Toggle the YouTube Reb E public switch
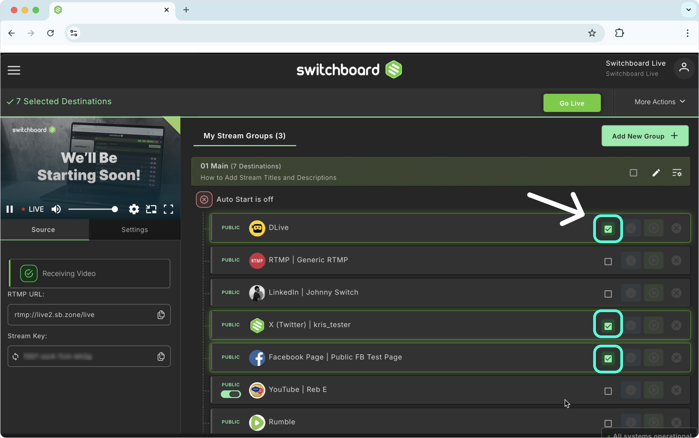The width and height of the screenshot is (699, 438). point(231,394)
